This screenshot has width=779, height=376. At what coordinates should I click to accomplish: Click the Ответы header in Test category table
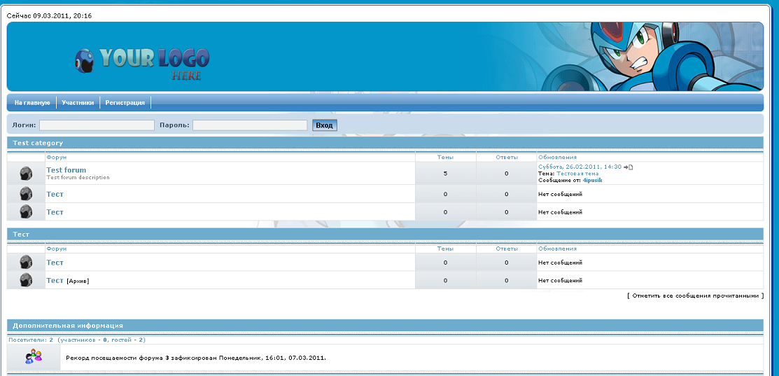(x=507, y=158)
